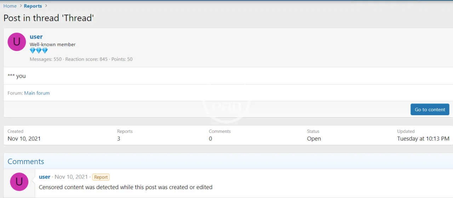Open the 'user' profile in post header
The image size is (453, 198).
pos(36,37)
